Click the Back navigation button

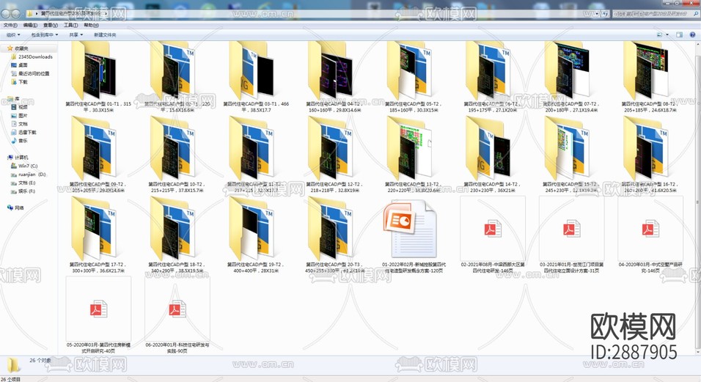(x=7, y=14)
